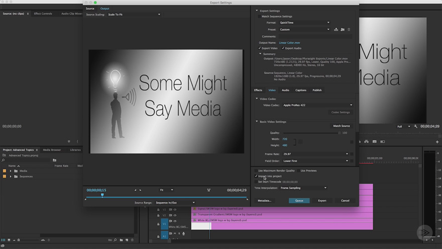Click the Cancel button
Screen dimensions: 442x249
[x=345, y=200]
